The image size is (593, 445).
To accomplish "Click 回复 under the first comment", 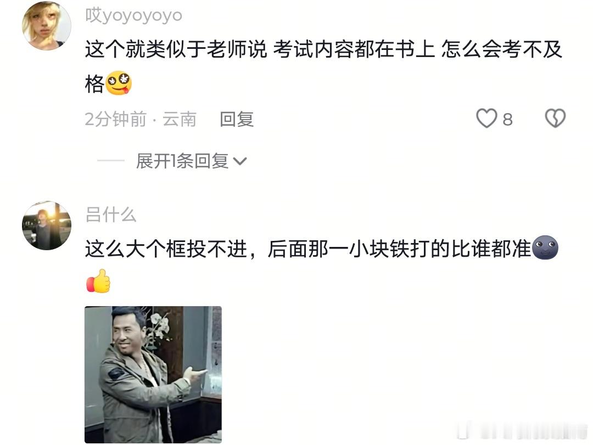I will pyautogui.click(x=237, y=119).
